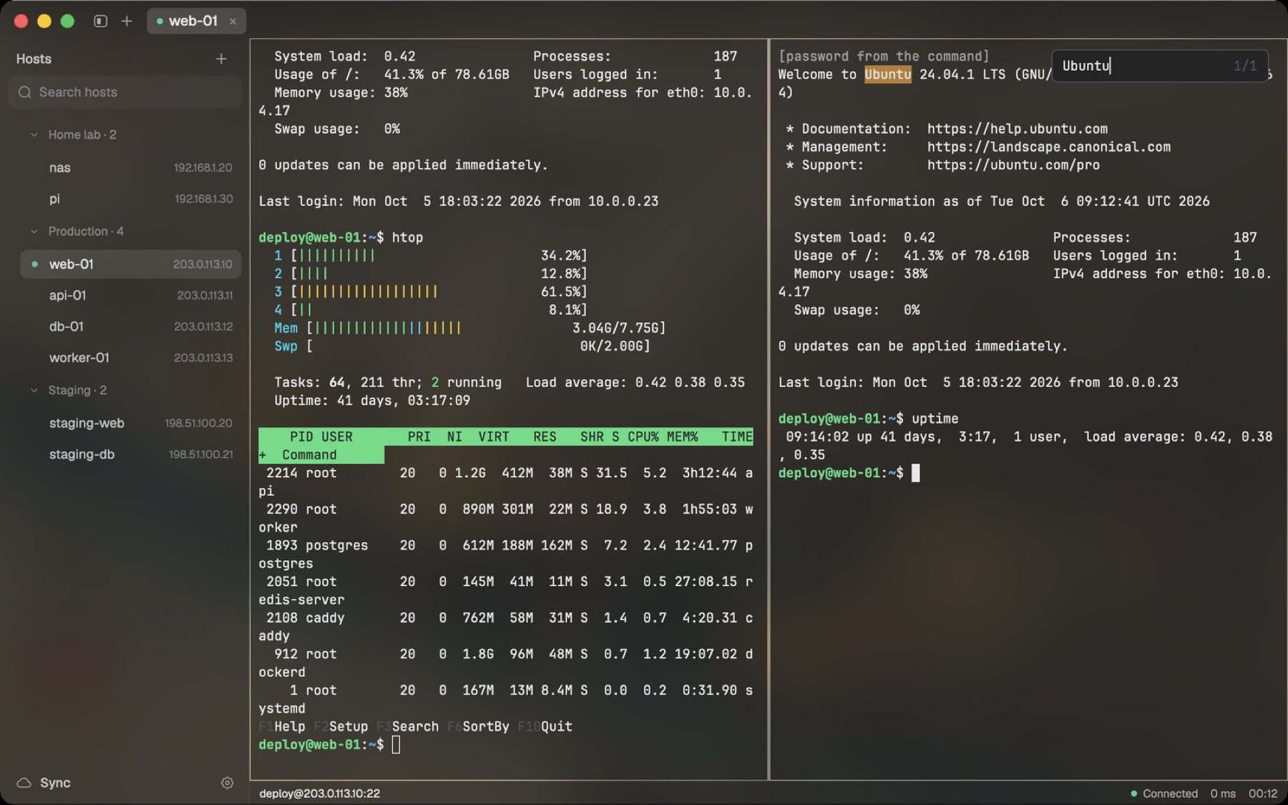Screen dimensions: 1288x805
Task: Click htop F3 Search label
Action: pyautogui.click(x=408, y=726)
